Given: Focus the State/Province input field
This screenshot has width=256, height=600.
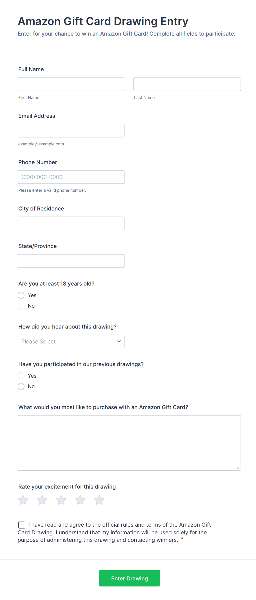Looking at the screenshot, I should click(x=71, y=261).
